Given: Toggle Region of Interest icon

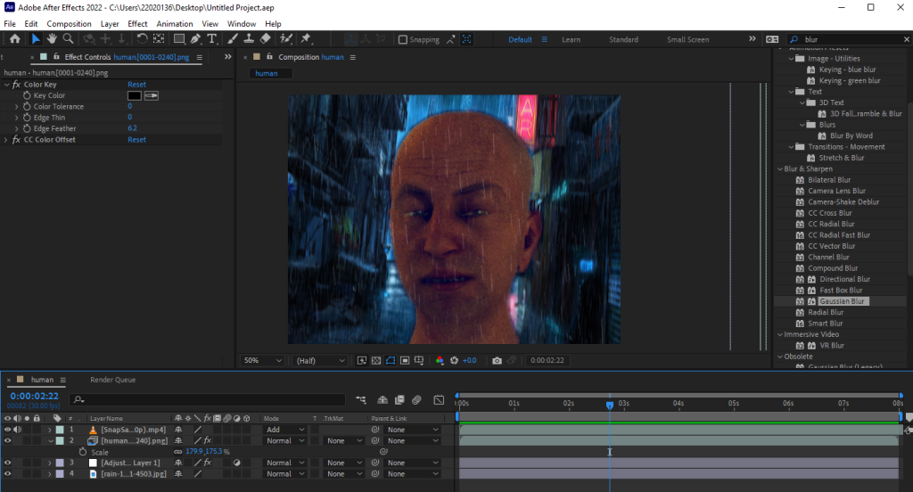Looking at the screenshot, I should coord(405,360).
